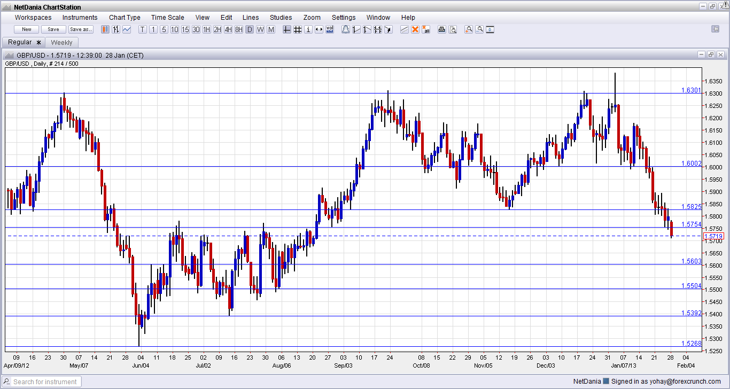Click the vertical fit/auto-scale icon

(490, 29)
